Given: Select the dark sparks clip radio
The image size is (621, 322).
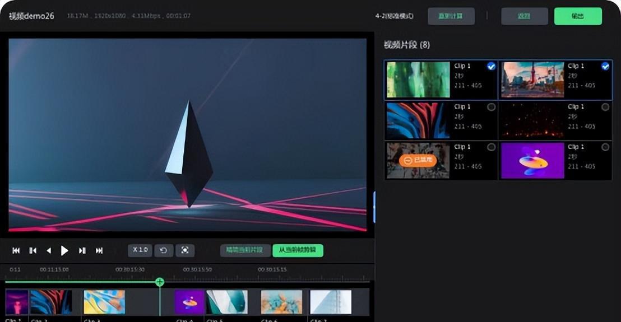Looking at the screenshot, I should (605, 107).
